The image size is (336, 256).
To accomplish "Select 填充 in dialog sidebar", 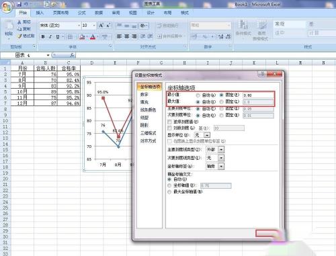I will click(144, 102).
